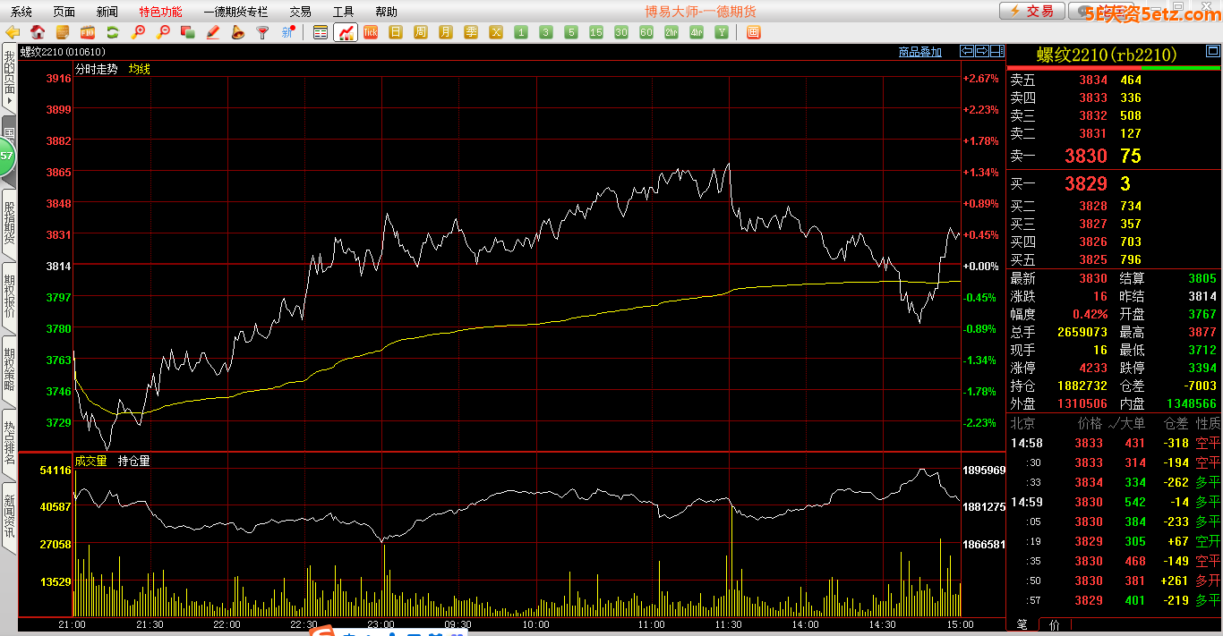Select the 15-minute chart period

tap(596, 32)
